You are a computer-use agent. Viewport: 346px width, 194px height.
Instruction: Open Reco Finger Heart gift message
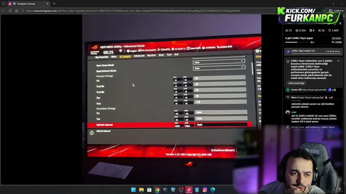[310, 98]
